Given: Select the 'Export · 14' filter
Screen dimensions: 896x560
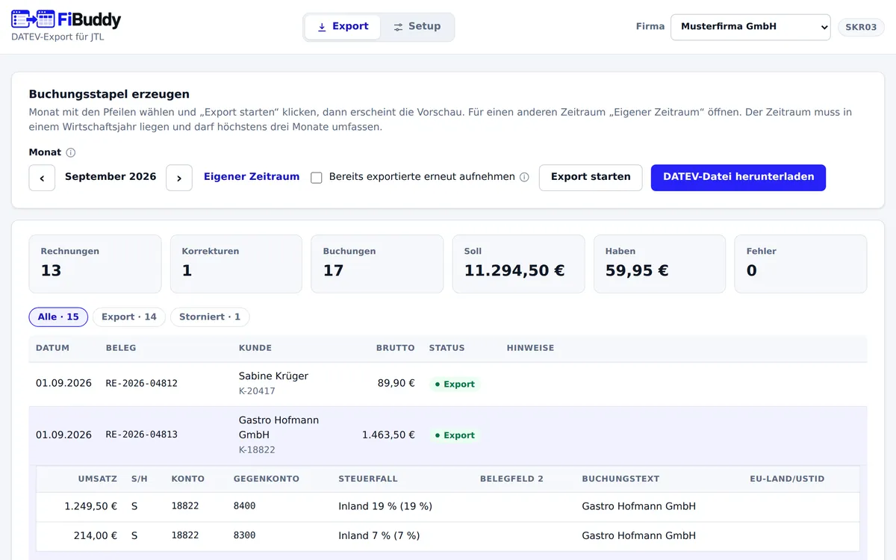Looking at the screenshot, I should click(x=129, y=317).
